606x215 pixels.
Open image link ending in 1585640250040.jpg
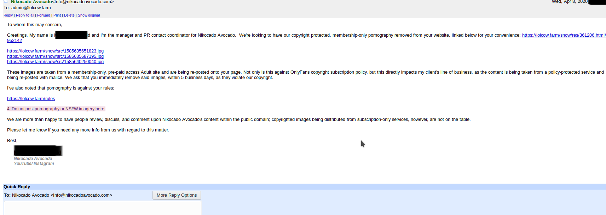click(x=55, y=62)
